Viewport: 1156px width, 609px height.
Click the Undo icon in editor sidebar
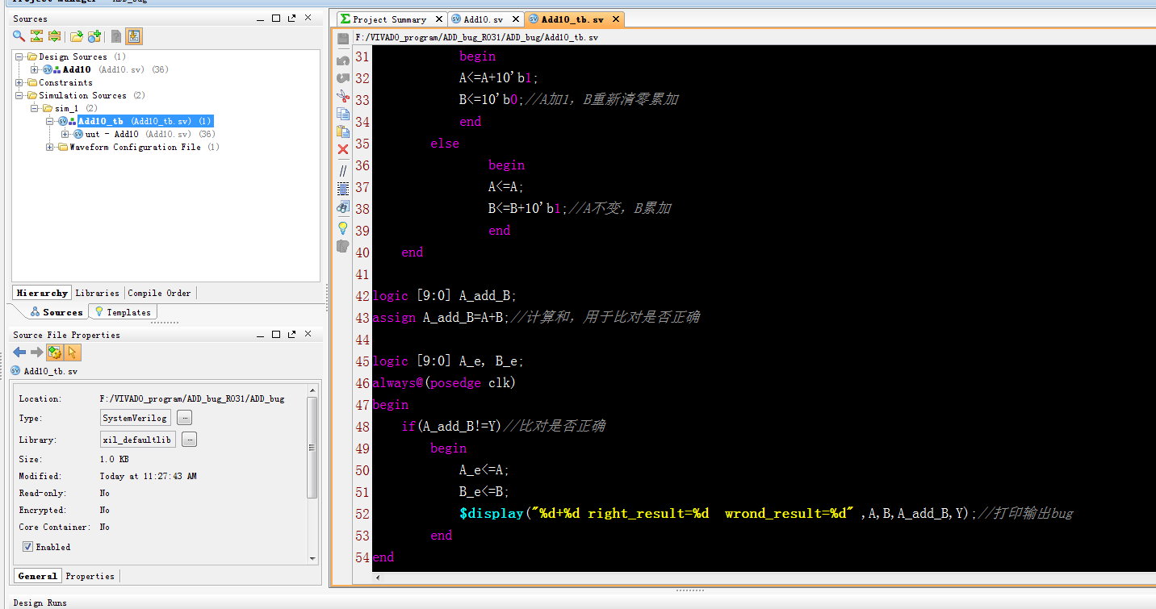tap(343, 60)
